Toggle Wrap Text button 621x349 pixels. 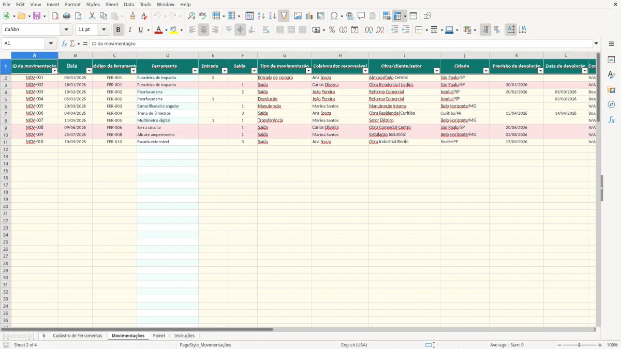[x=266, y=30]
